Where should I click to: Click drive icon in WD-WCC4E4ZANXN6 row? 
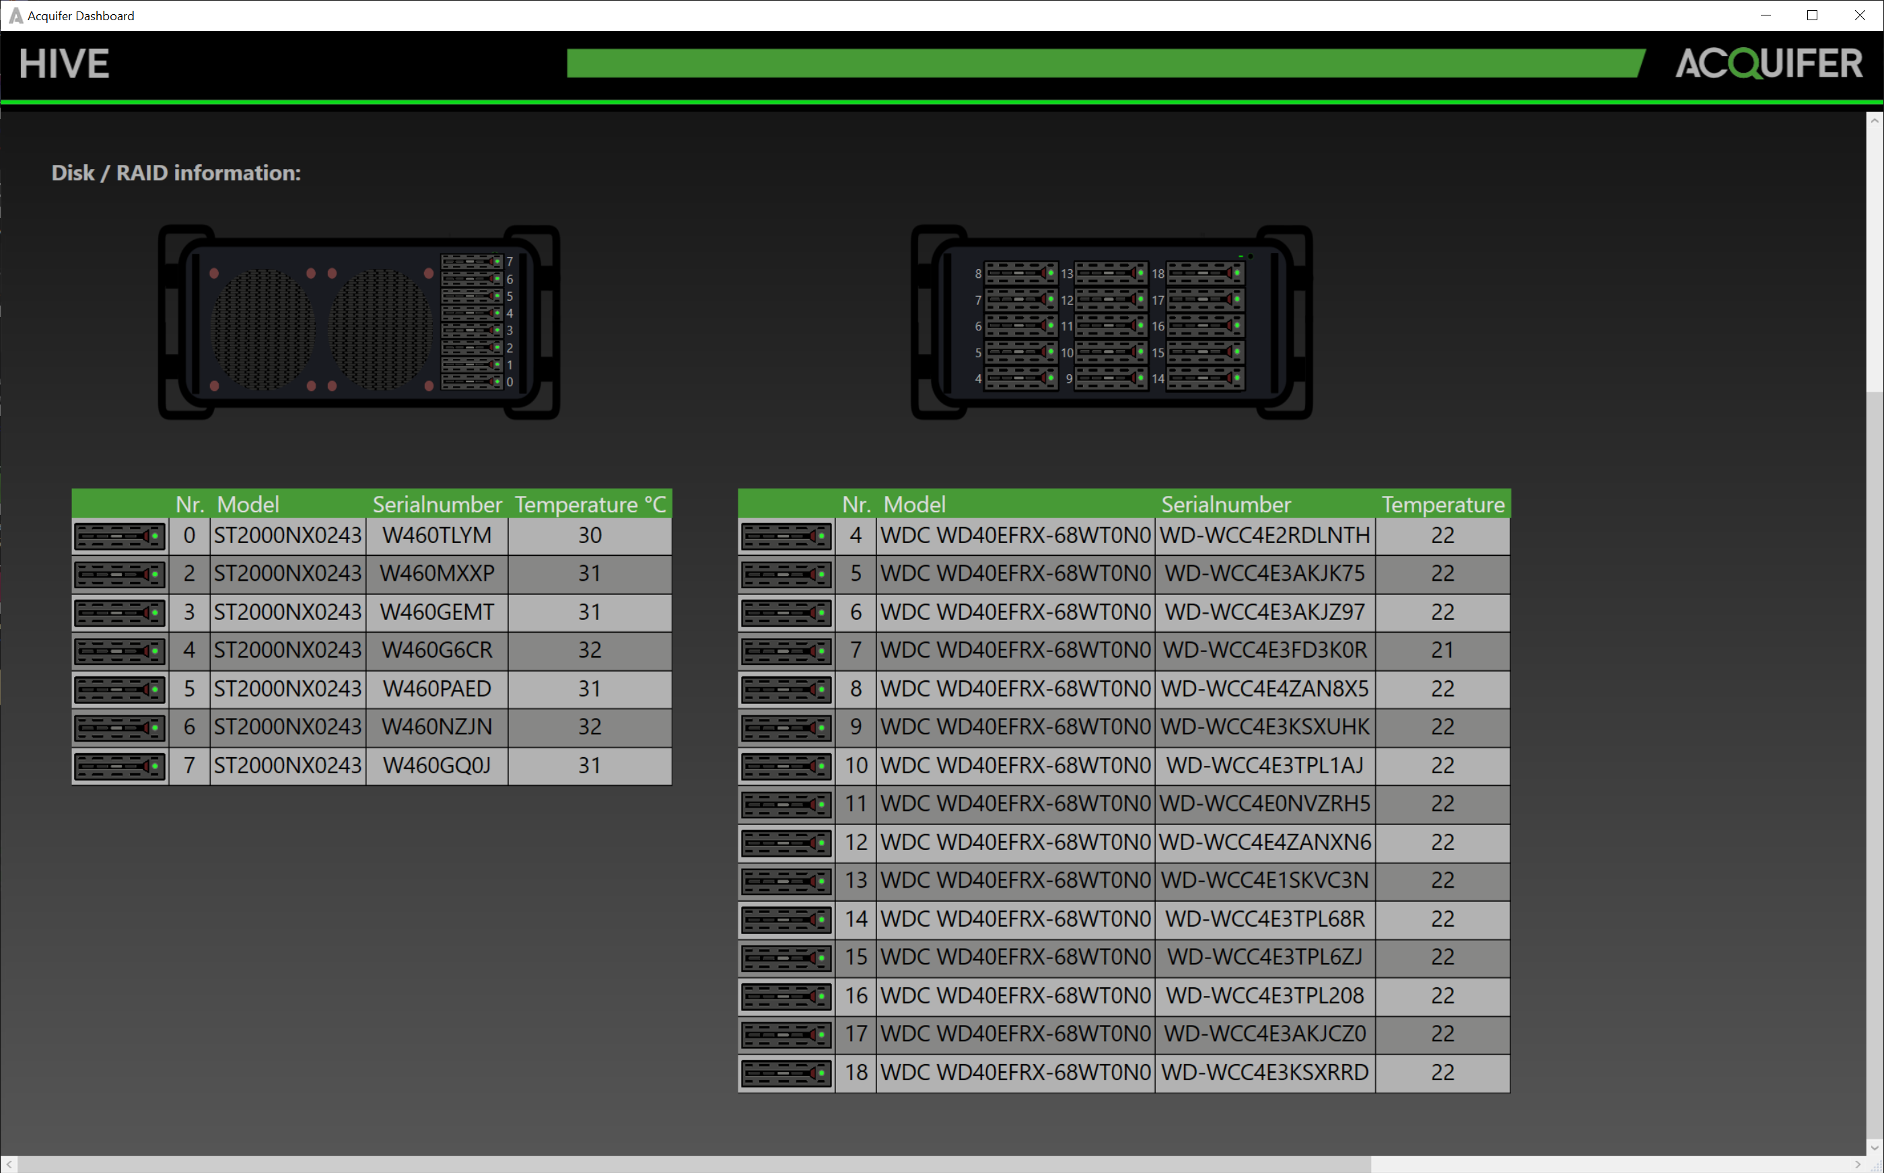pyautogui.click(x=786, y=843)
